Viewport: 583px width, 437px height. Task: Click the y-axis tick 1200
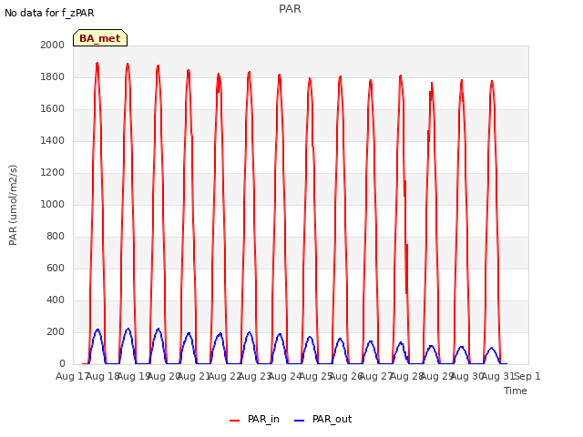click(53, 172)
